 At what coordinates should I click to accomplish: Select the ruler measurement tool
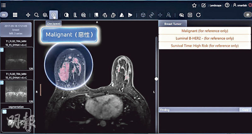75,15
